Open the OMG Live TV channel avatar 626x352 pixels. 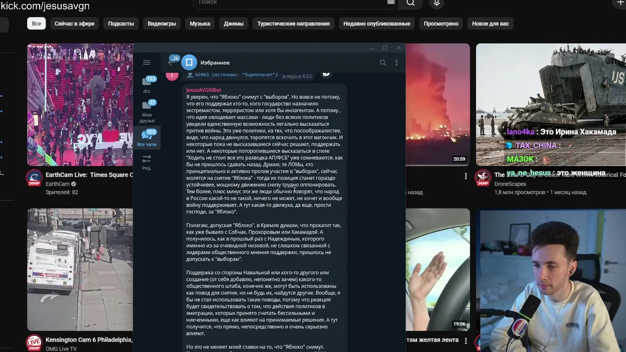(34, 343)
